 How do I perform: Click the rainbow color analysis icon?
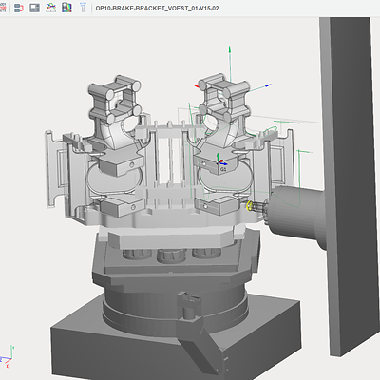click(x=66, y=8)
